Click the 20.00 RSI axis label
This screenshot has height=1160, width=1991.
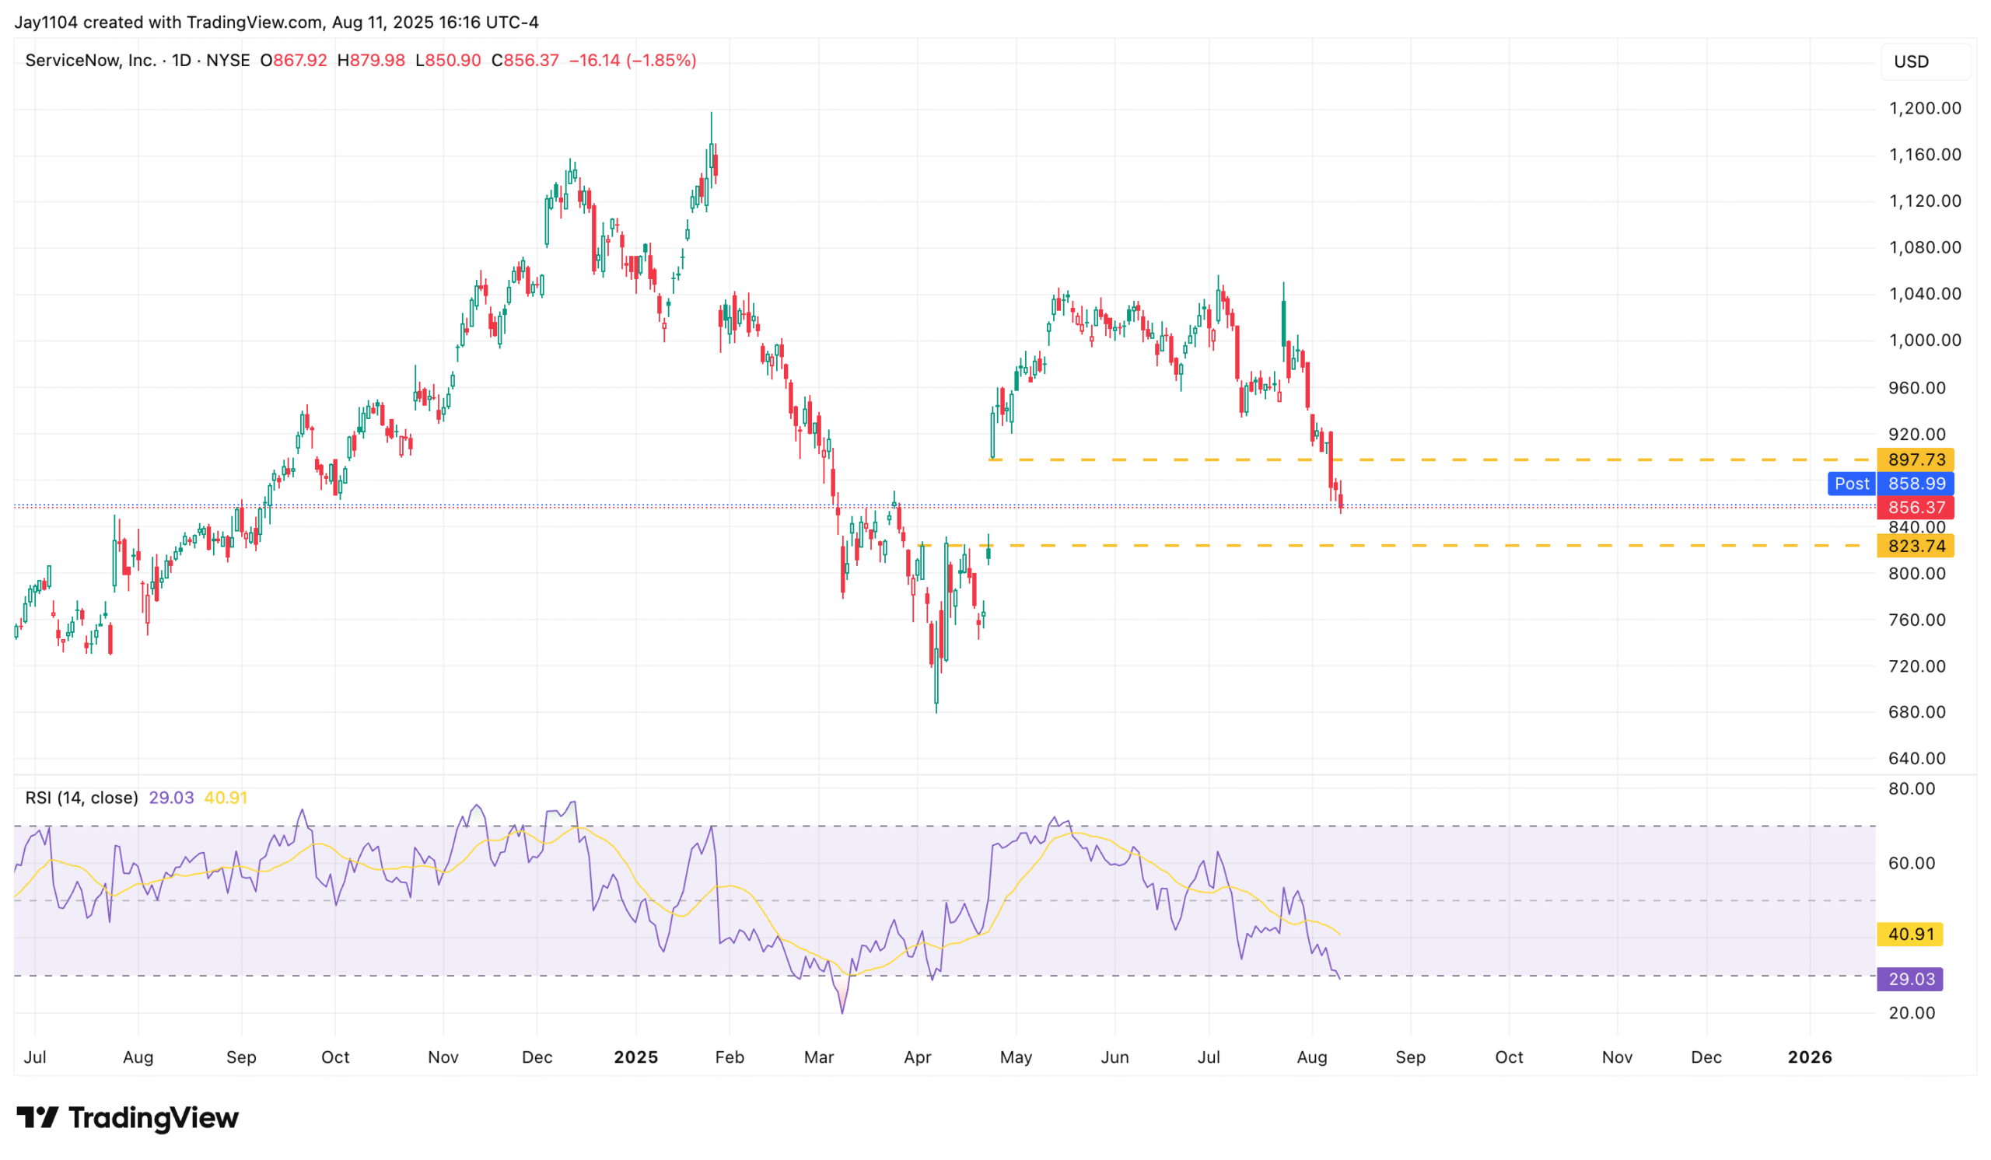pyautogui.click(x=1911, y=1014)
